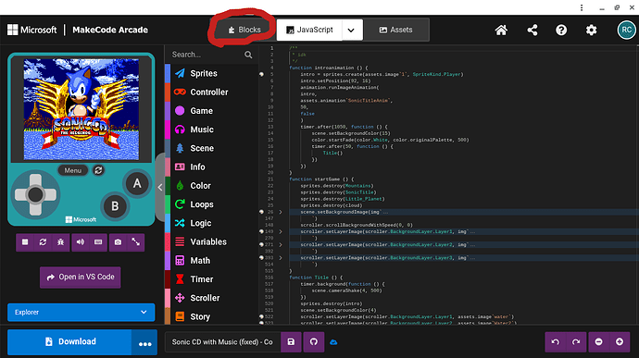Open the download options ellipsis menu
The height and width of the screenshot is (358, 639).
coord(144,342)
